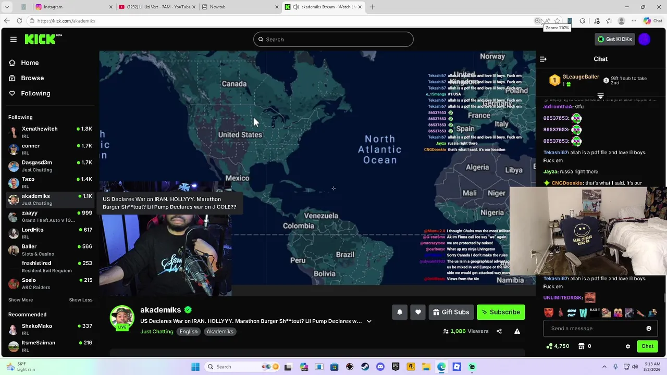Switch to Lil Uzi Vert YouTube tab
The image size is (667, 375).
(156, 7)
